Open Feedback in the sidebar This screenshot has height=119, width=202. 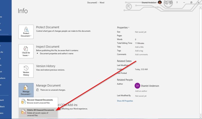pyautogui.click(x=2, y=107)
